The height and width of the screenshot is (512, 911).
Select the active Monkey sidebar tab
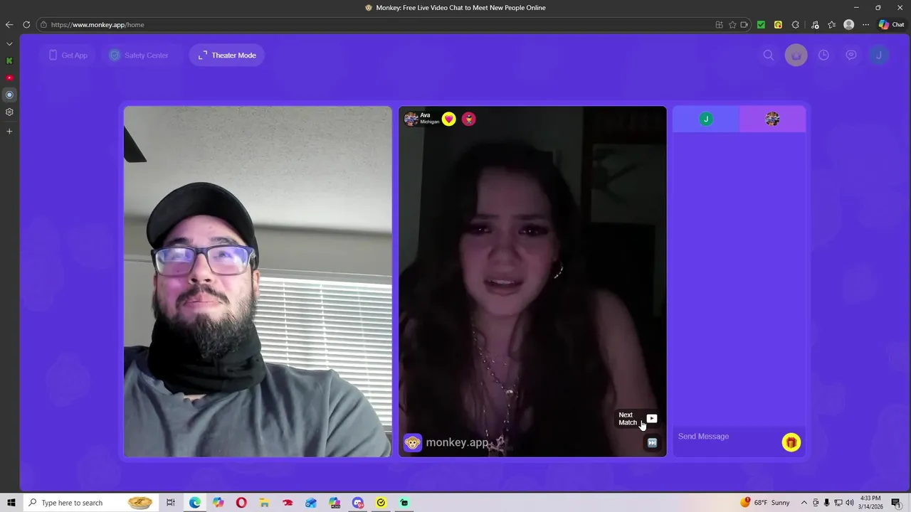pyautogui.click(x=9, y=95)
